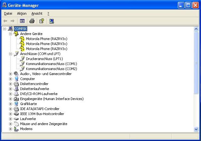
Task: Open the ? help menu
Action: (x=48, y=13)
